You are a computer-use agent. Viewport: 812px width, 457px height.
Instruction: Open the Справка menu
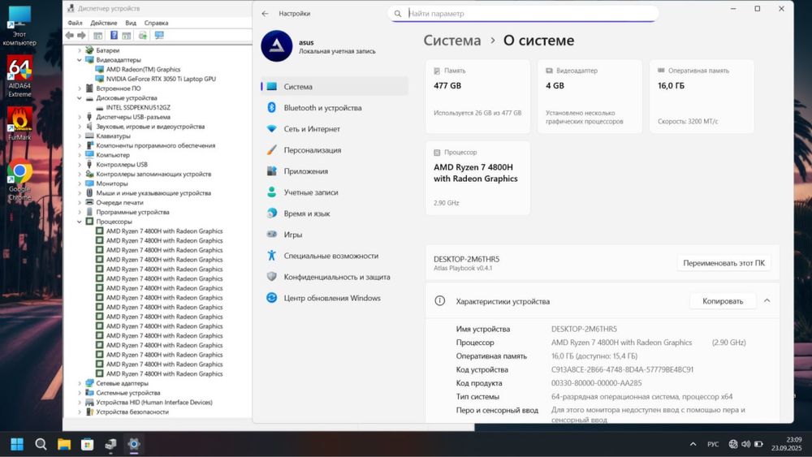[156, 23]
